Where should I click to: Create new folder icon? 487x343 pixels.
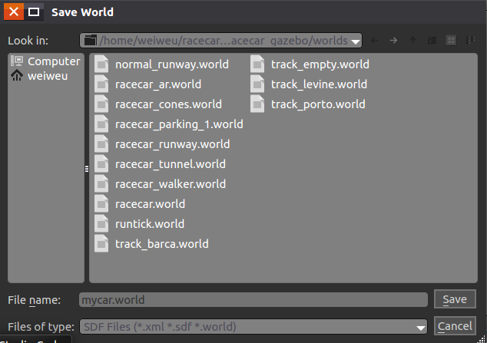[x=432, y=41]
